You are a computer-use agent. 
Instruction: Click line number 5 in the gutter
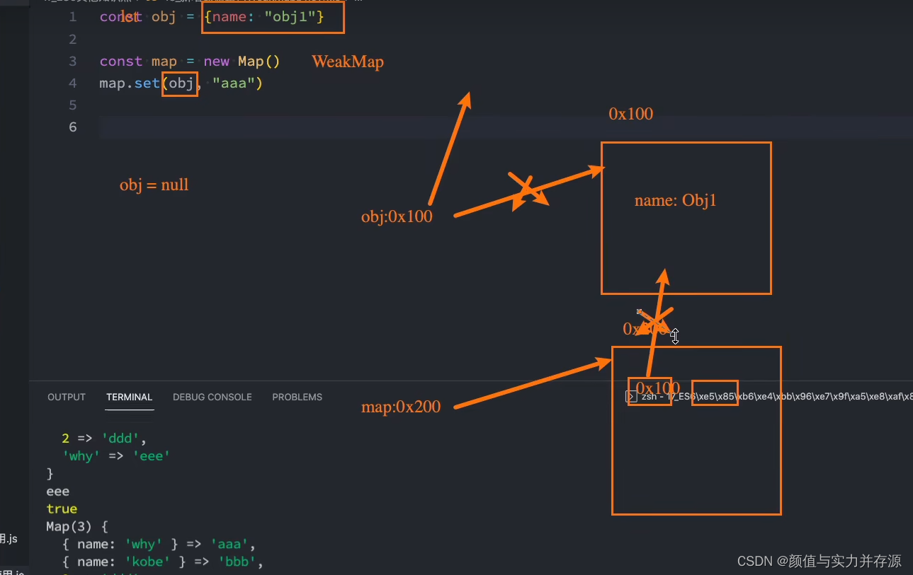click(x=72, y=105)
